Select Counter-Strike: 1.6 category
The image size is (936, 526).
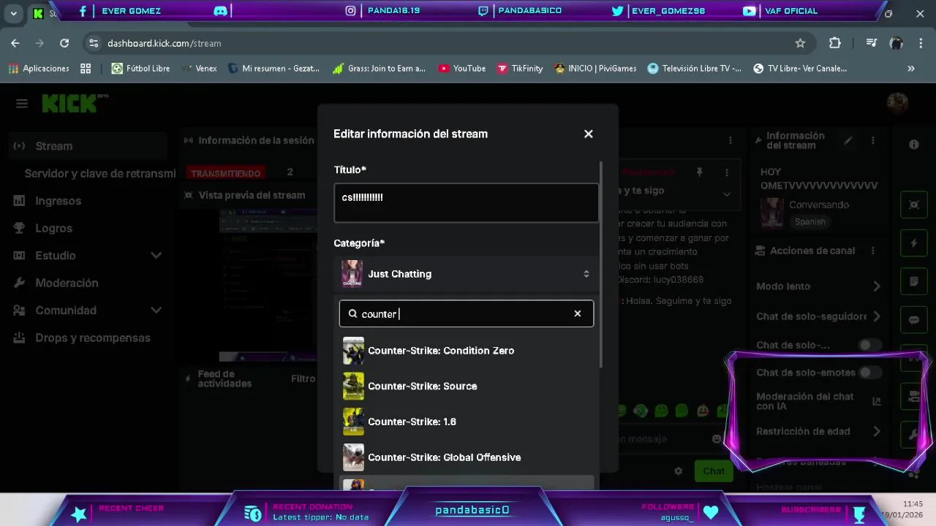(466, 422)
